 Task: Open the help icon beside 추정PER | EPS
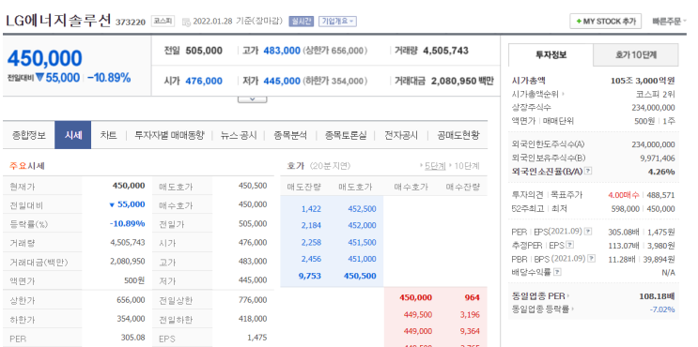click(x=570, y=245)
